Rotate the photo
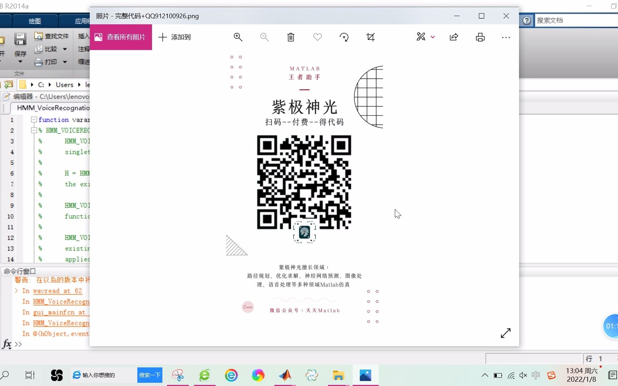The image size is (618, 386). pos(344,37)
